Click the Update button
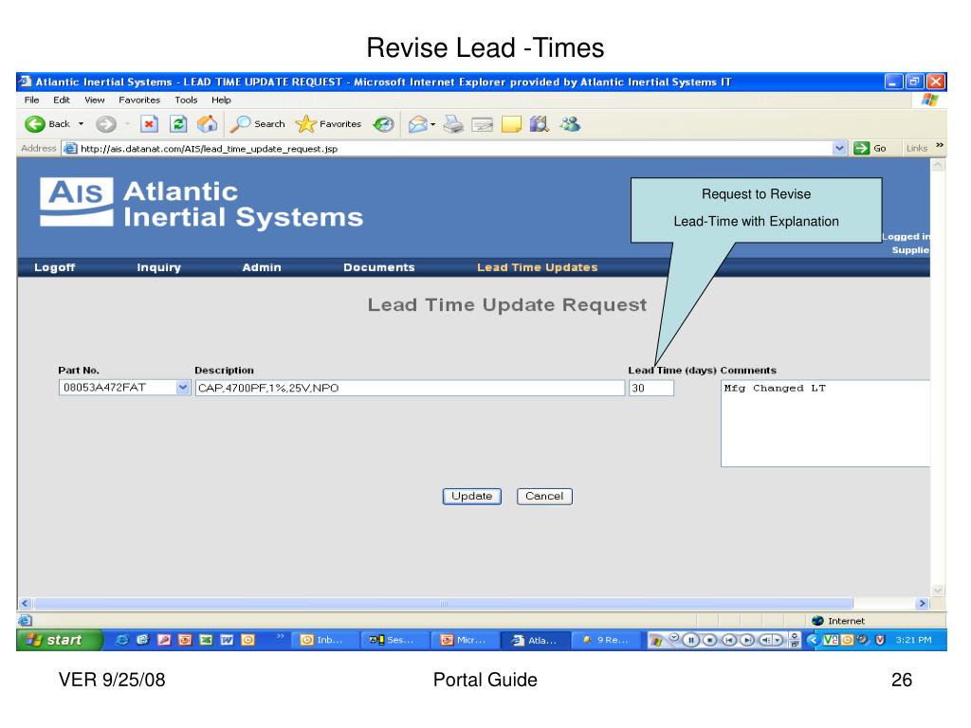 point(472,497)
